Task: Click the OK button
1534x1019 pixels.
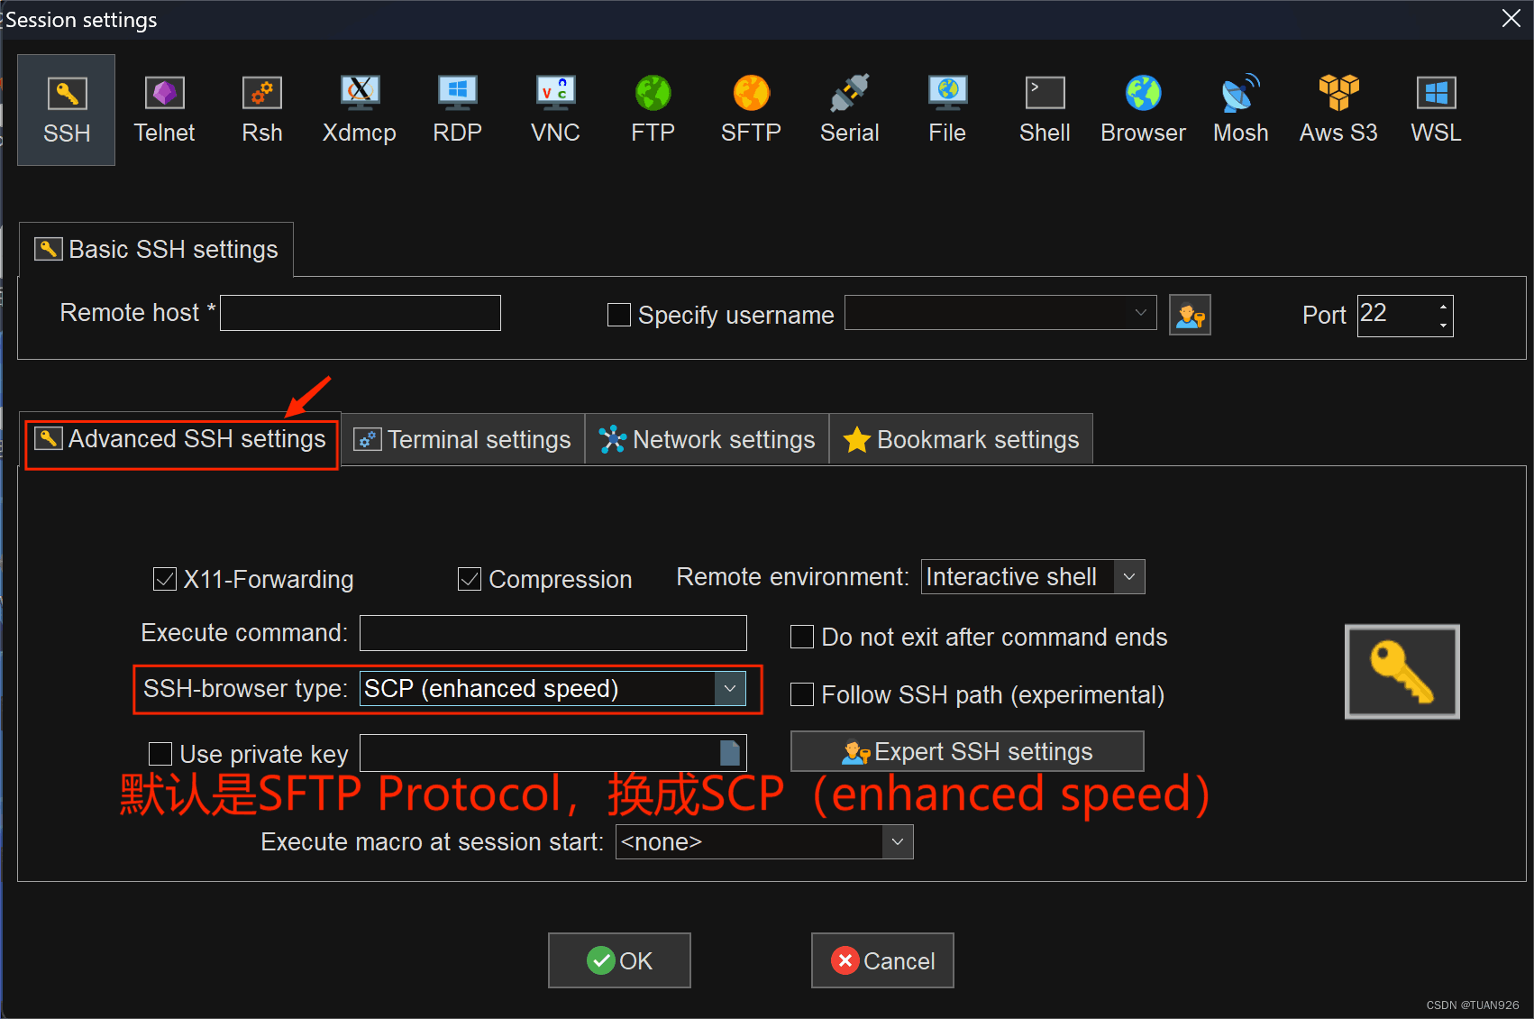Action: point(619,960)
